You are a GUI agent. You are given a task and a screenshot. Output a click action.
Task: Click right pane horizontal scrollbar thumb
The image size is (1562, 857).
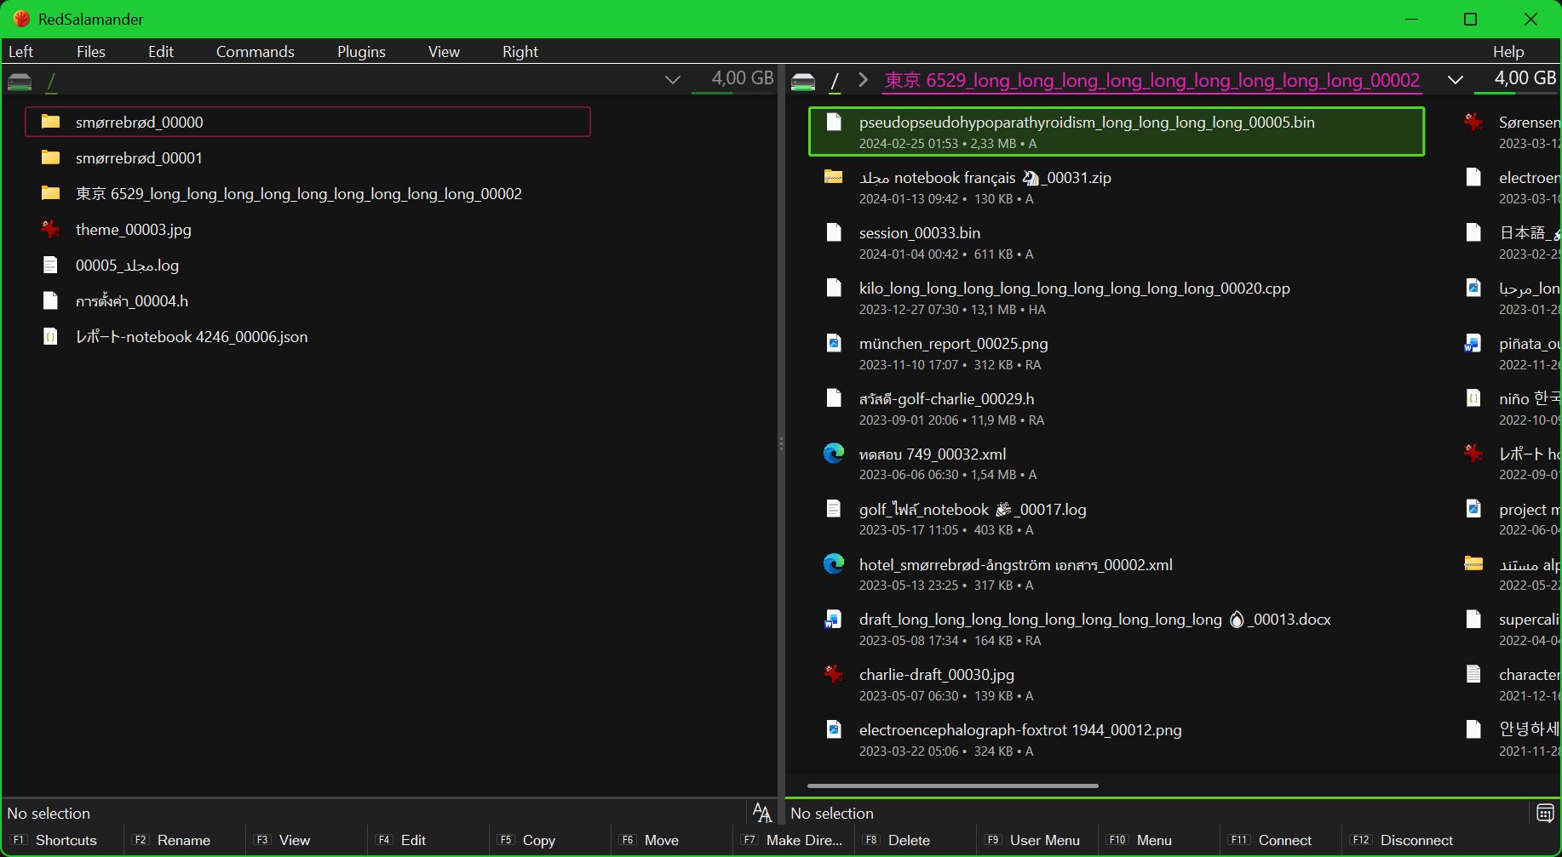tap(953, 786)
